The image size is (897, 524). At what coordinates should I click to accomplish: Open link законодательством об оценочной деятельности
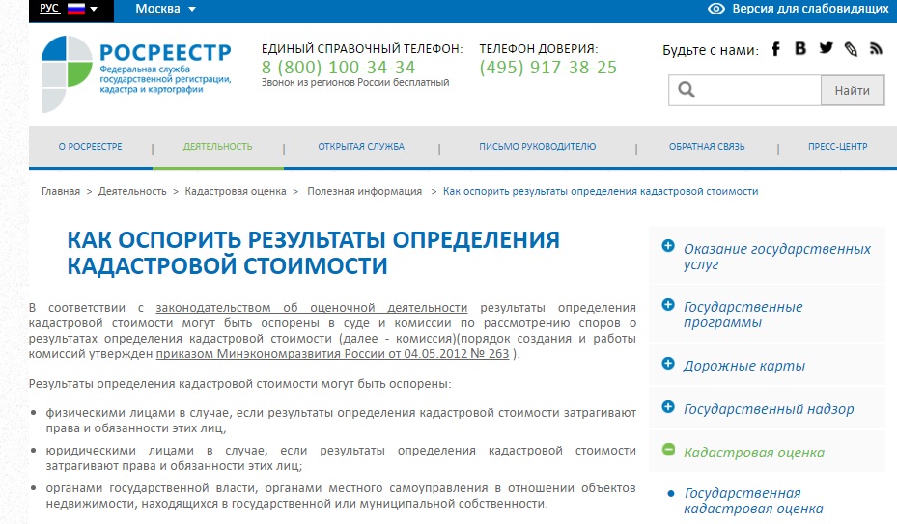311,308
